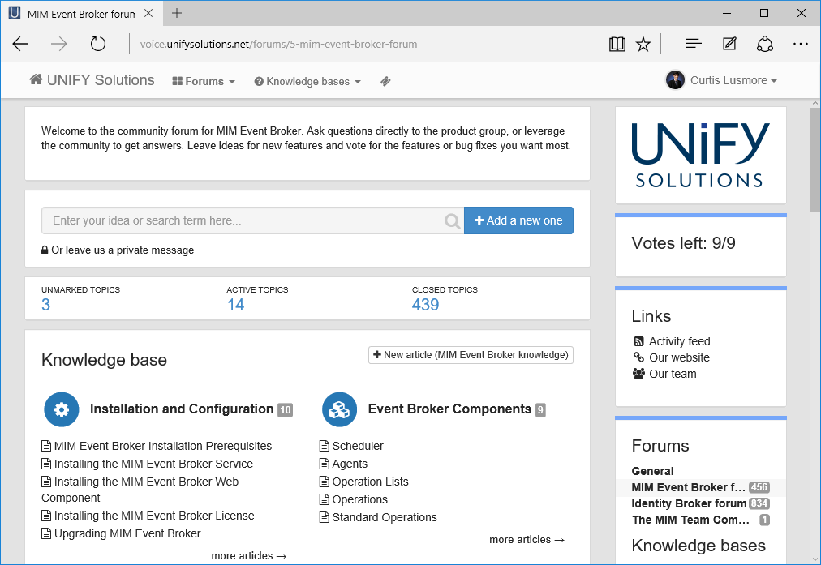821x565 pixels.
Task: Open the 14 active topics count
Action: tap(235, 305)
